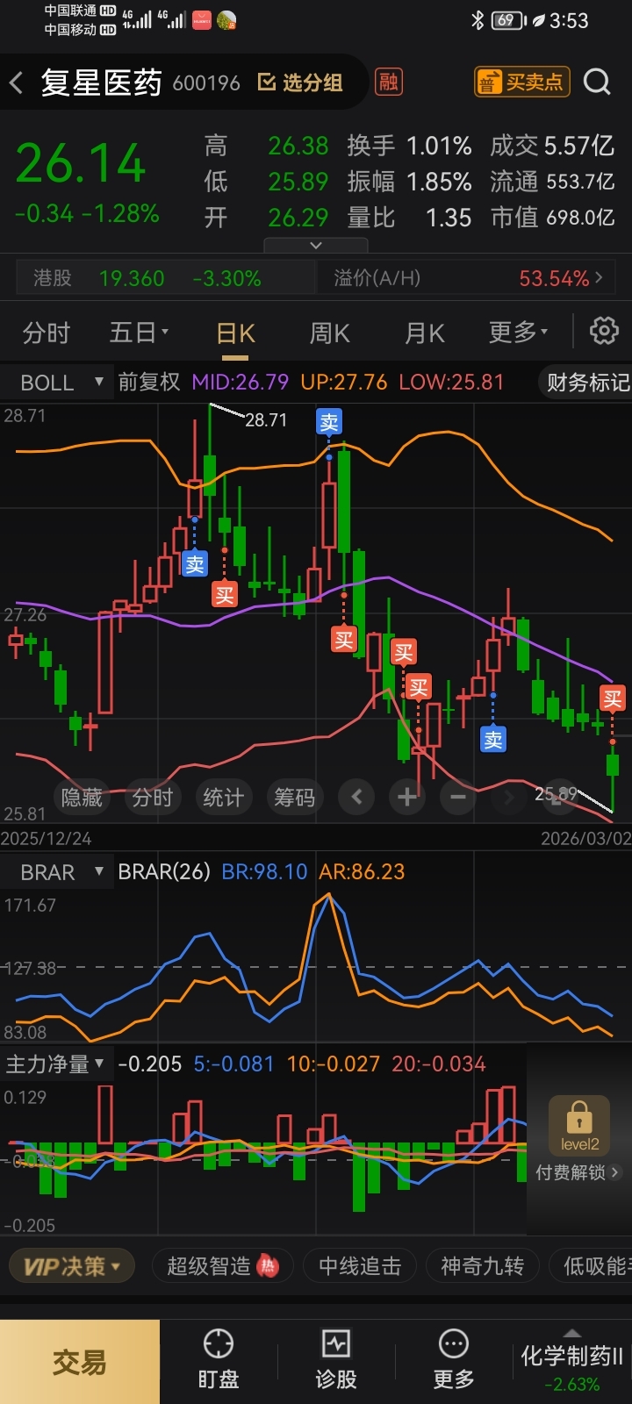The image size is (632, 1404).
Task: Zoom out chart with minus button
Action: [x=458, y=797]
